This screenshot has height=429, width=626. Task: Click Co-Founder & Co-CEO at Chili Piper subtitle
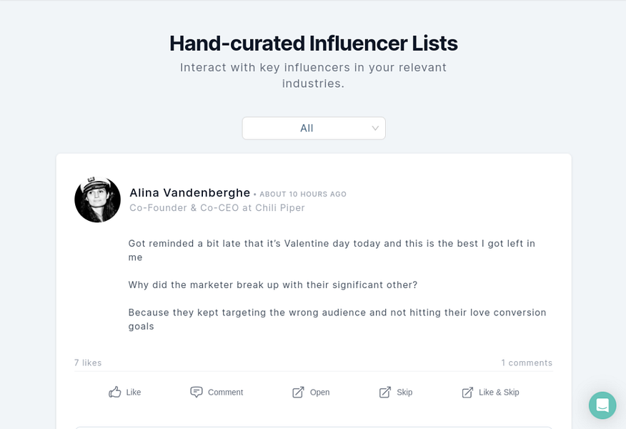[x=217, y=208]
